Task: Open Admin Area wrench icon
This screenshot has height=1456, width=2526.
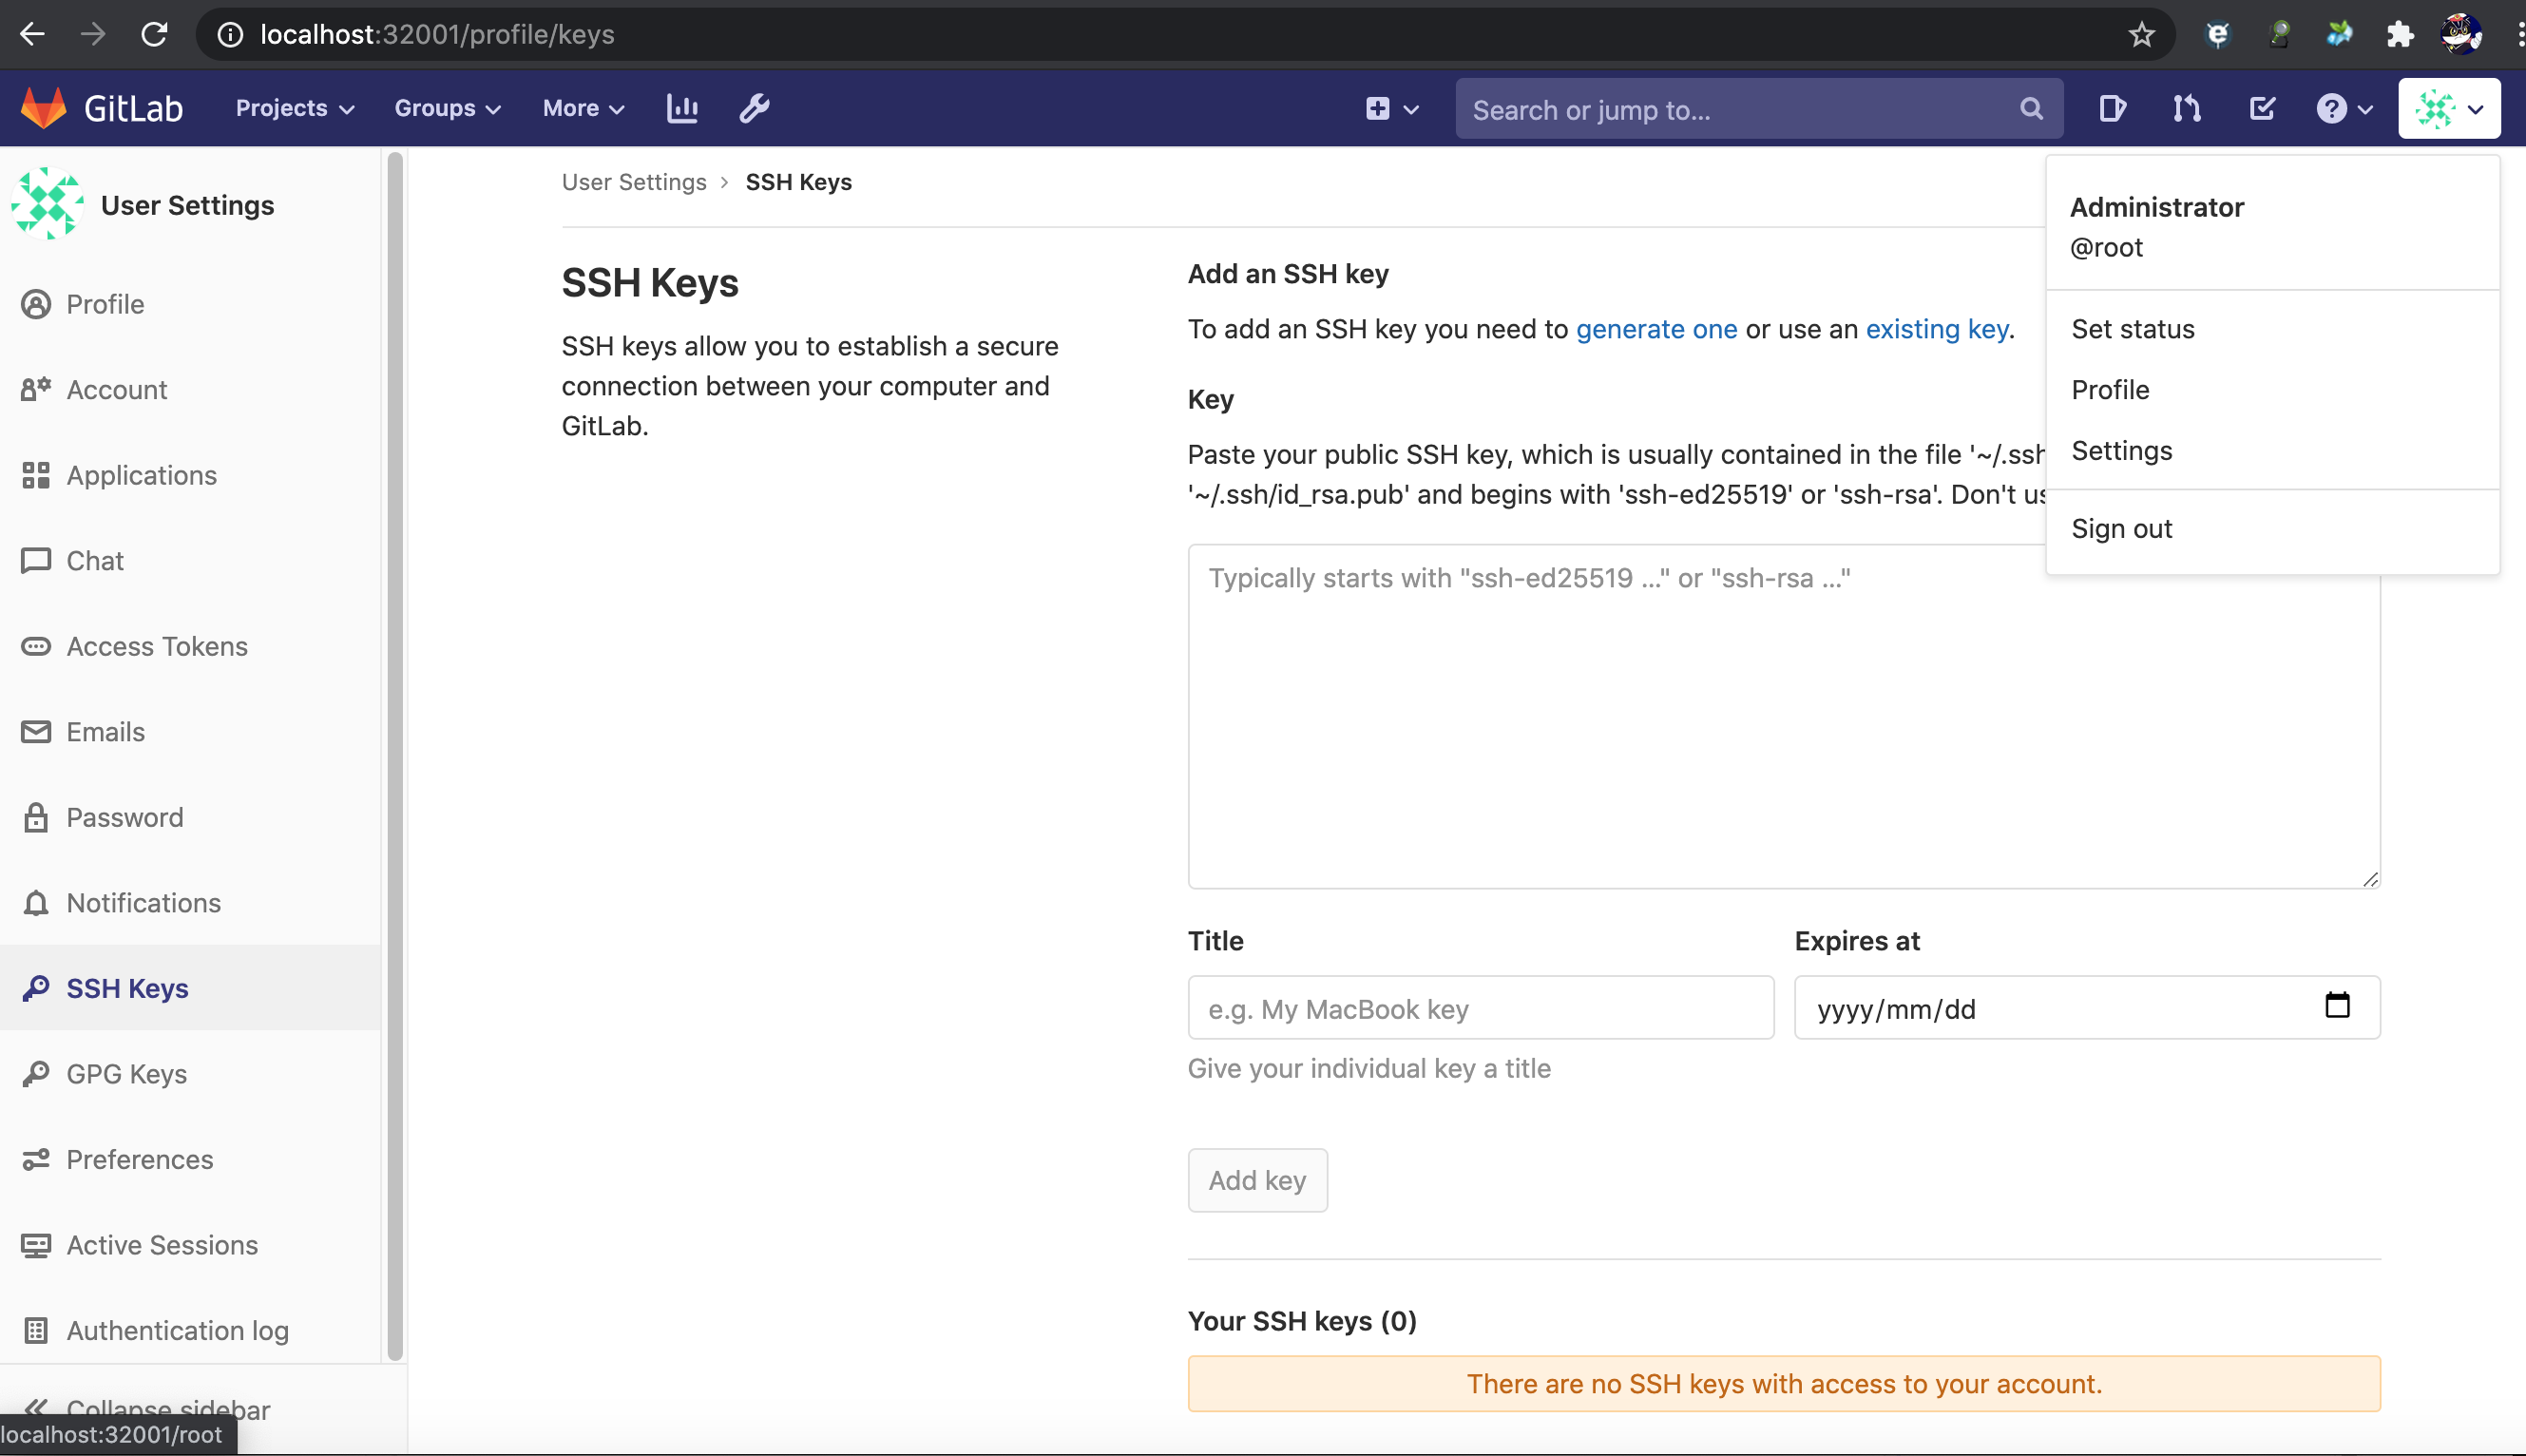Action: point(754,108)
